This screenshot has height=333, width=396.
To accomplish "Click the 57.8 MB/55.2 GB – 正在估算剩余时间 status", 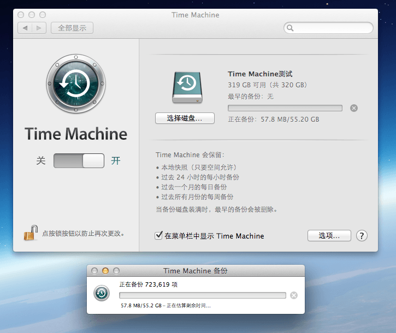I will (166, 306).
